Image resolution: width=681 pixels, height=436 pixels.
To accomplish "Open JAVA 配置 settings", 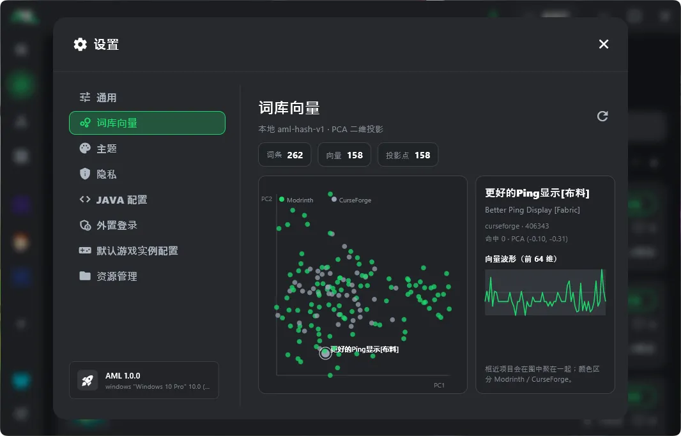I will [x=147, y=200].
